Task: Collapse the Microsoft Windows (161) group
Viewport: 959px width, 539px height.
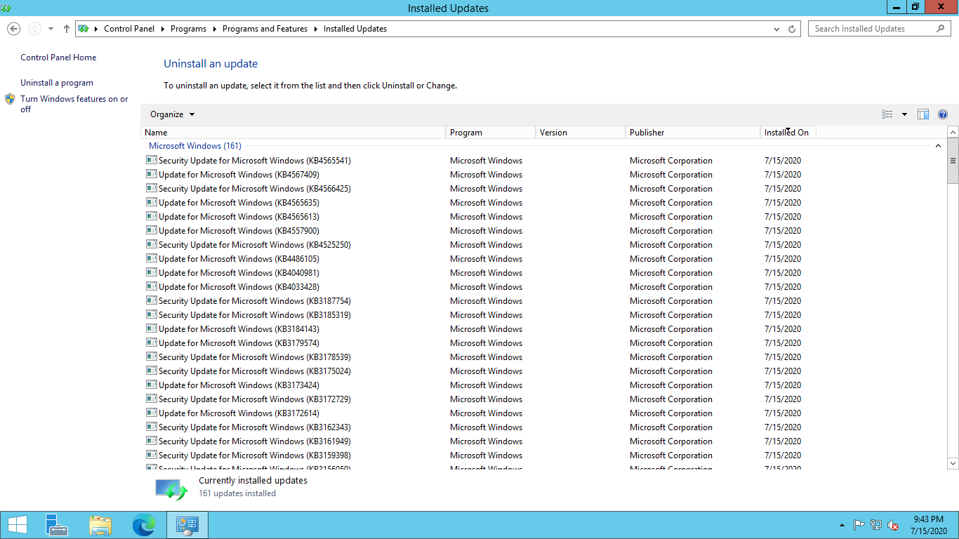Action: (938, 146)
